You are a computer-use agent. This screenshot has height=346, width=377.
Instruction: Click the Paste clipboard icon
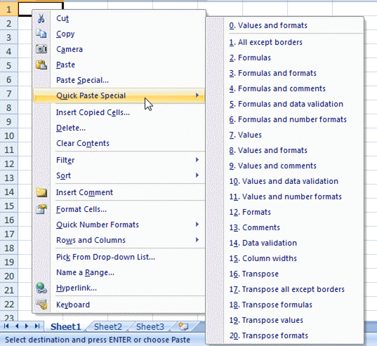41,65
